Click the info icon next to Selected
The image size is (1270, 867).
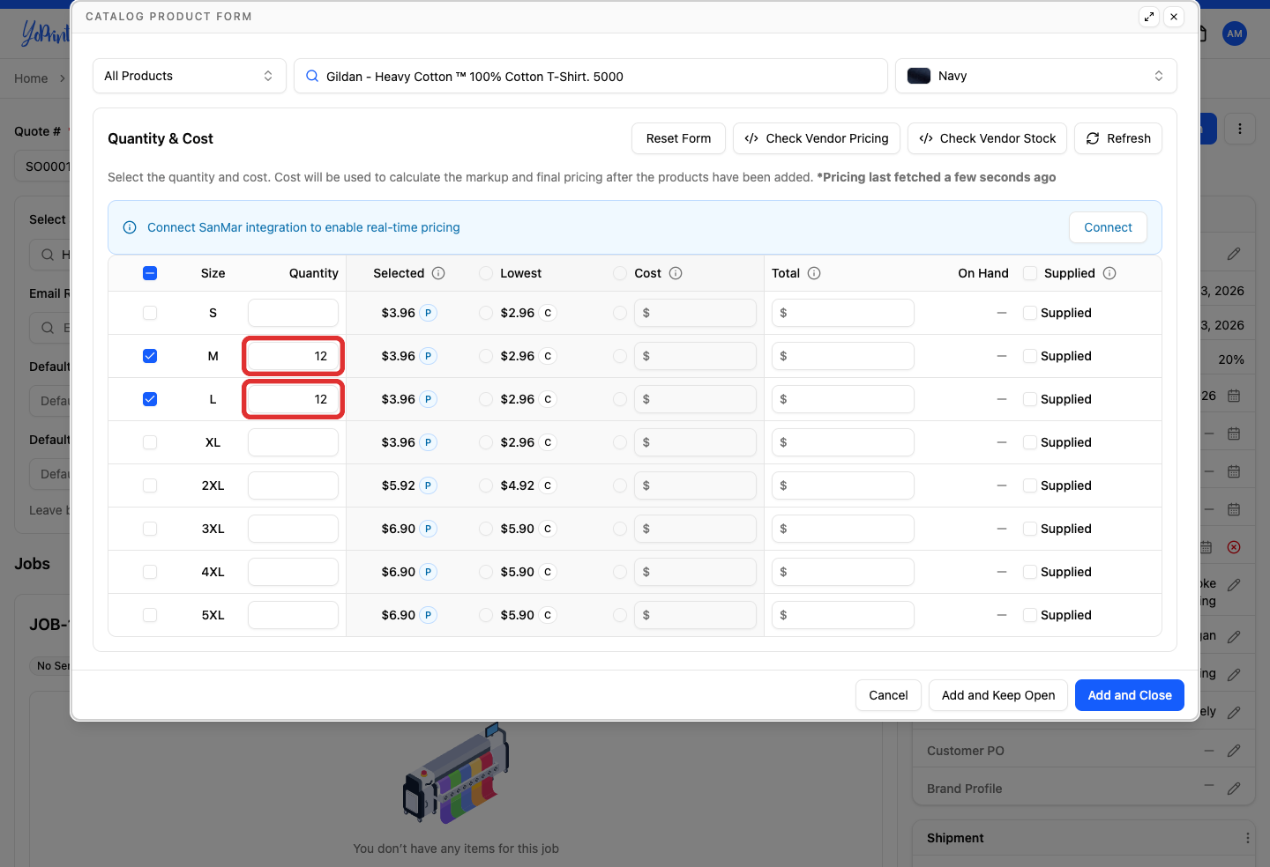[438, 273]
